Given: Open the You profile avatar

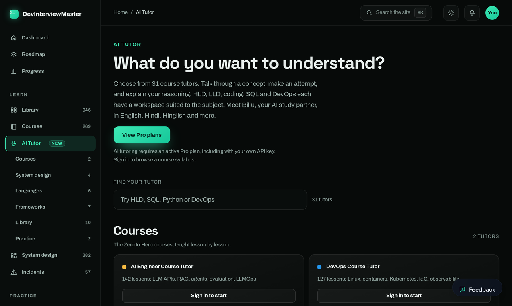Looking at the screenshot, I should click(x=492, y=13).
